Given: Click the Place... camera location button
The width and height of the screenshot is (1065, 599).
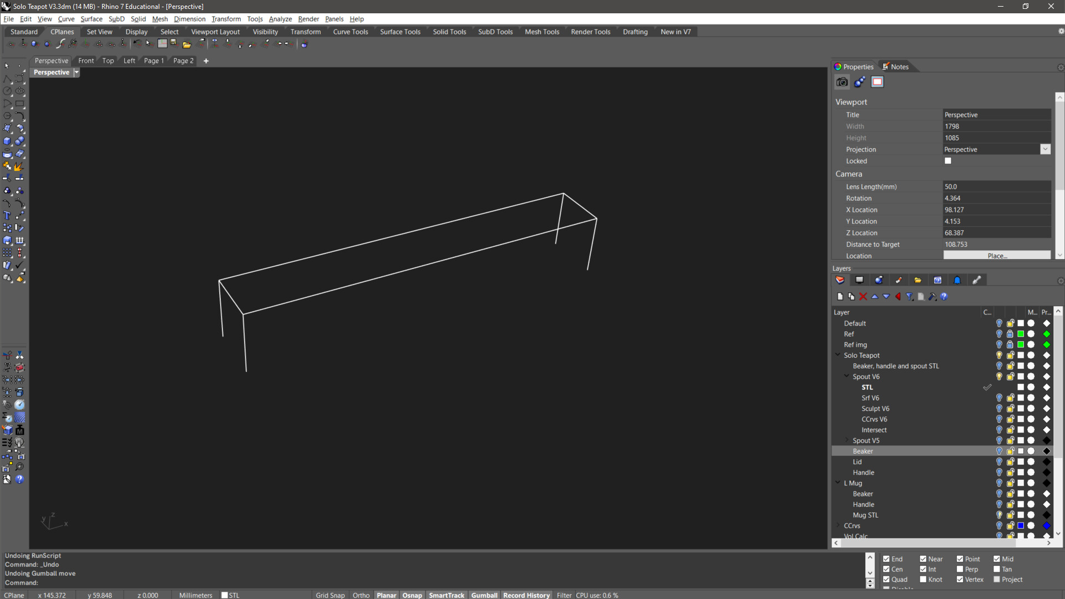Looking at the screenshot, I should coord(997,256).
